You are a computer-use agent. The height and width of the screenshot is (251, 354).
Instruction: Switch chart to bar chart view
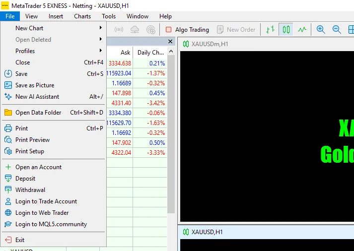click(270, 30)
